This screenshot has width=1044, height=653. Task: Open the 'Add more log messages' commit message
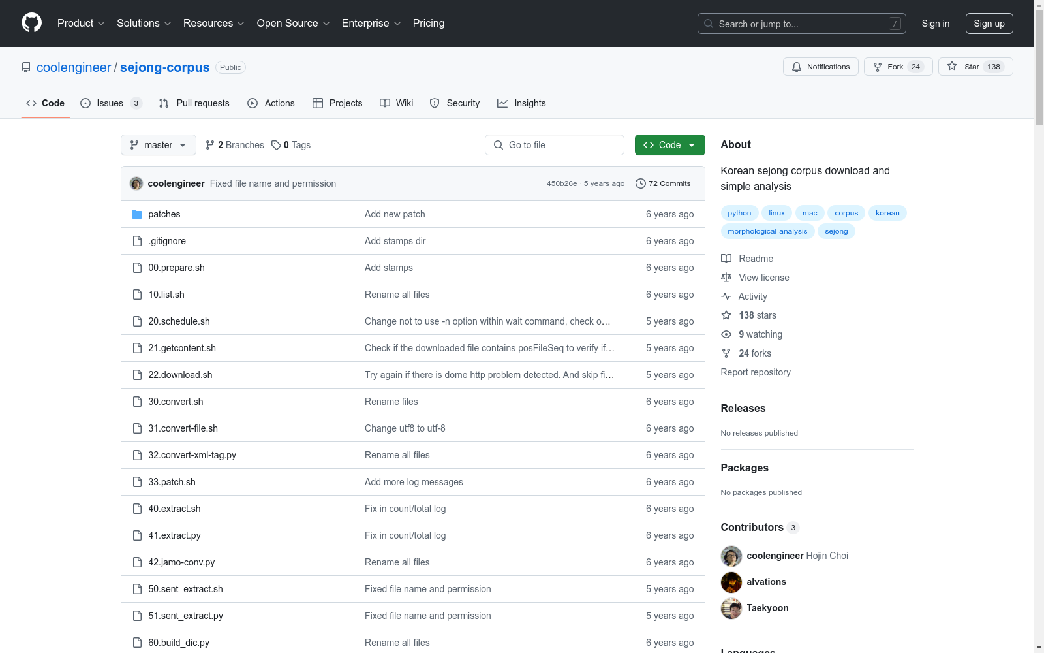[414, 482]
